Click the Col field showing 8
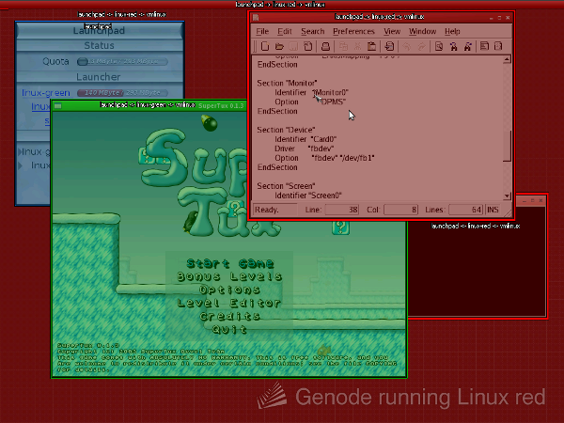This screenshot has width=564, height=423. pos(400,210)
